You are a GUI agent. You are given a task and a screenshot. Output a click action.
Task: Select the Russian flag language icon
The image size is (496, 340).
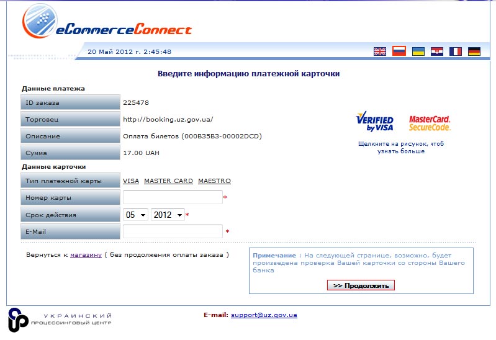(399, 51)
